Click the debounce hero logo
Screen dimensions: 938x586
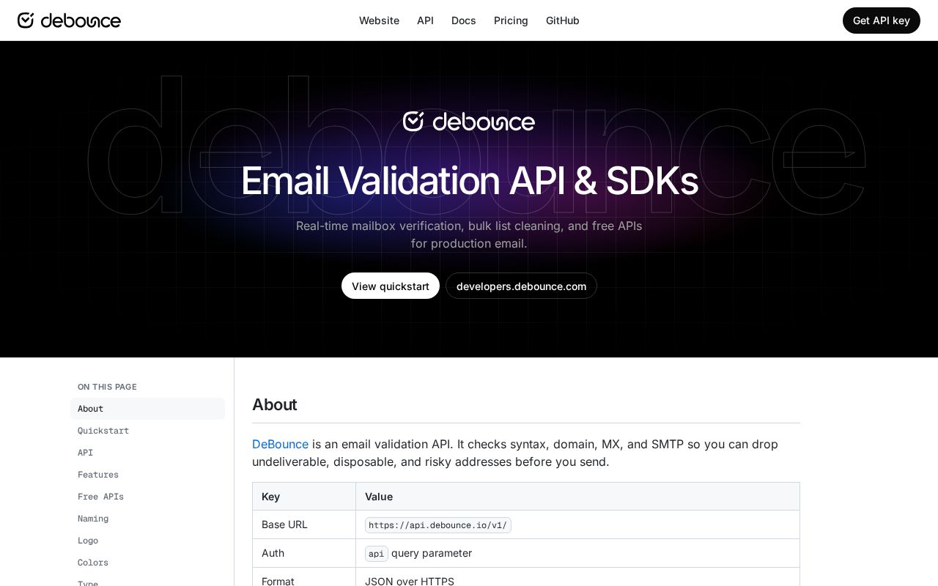(x=469, y=122)
